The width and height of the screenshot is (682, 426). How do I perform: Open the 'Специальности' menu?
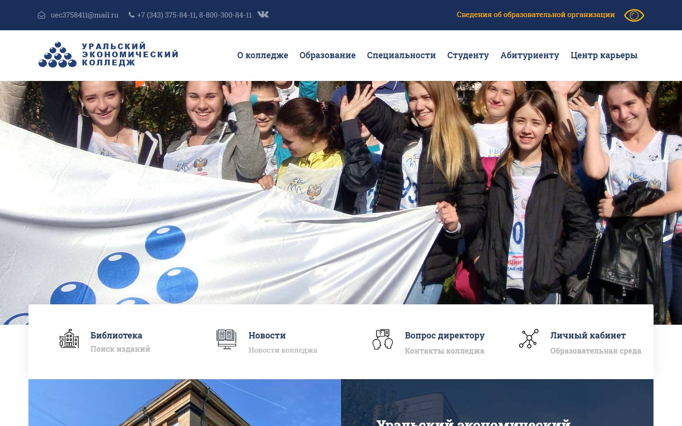(x=401, y=55)
